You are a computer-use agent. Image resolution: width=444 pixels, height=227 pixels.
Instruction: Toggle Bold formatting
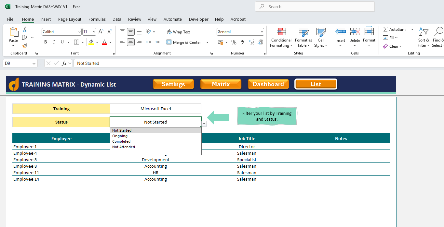[46, 42]
